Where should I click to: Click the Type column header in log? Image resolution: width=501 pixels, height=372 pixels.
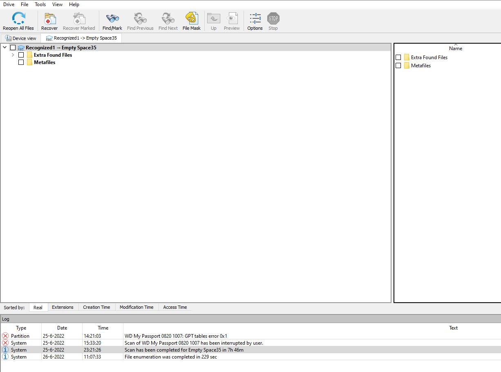(x=21, y=328)
